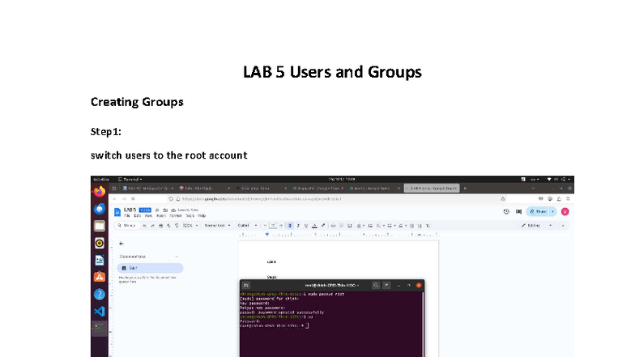Open the Files app in the dock

pyautogui.click(x=99, y=226)
